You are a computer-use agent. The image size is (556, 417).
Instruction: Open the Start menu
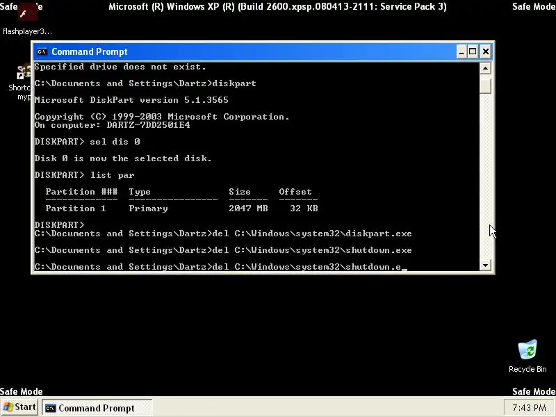20,407
